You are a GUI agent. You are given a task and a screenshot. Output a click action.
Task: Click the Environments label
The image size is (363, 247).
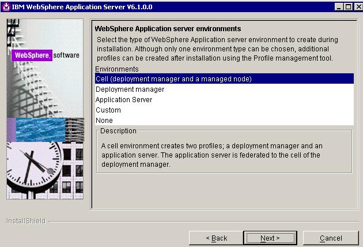coord(117,69)
